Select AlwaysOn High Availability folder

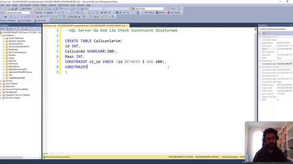[17, 89]
